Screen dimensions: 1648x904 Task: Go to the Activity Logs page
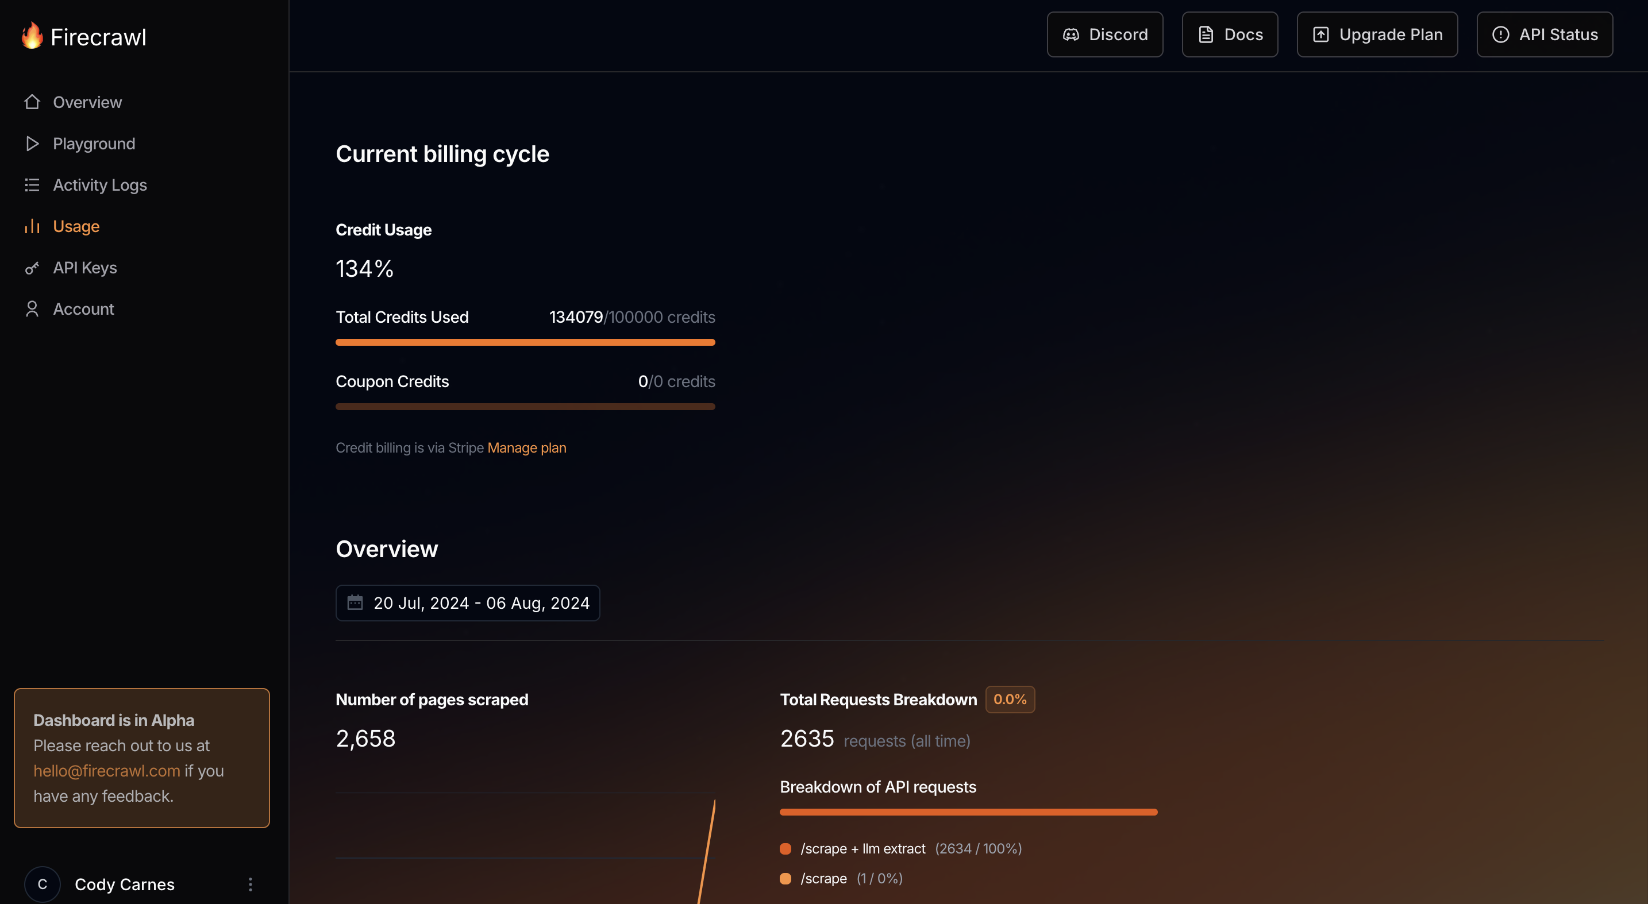(x=100, y=185)
